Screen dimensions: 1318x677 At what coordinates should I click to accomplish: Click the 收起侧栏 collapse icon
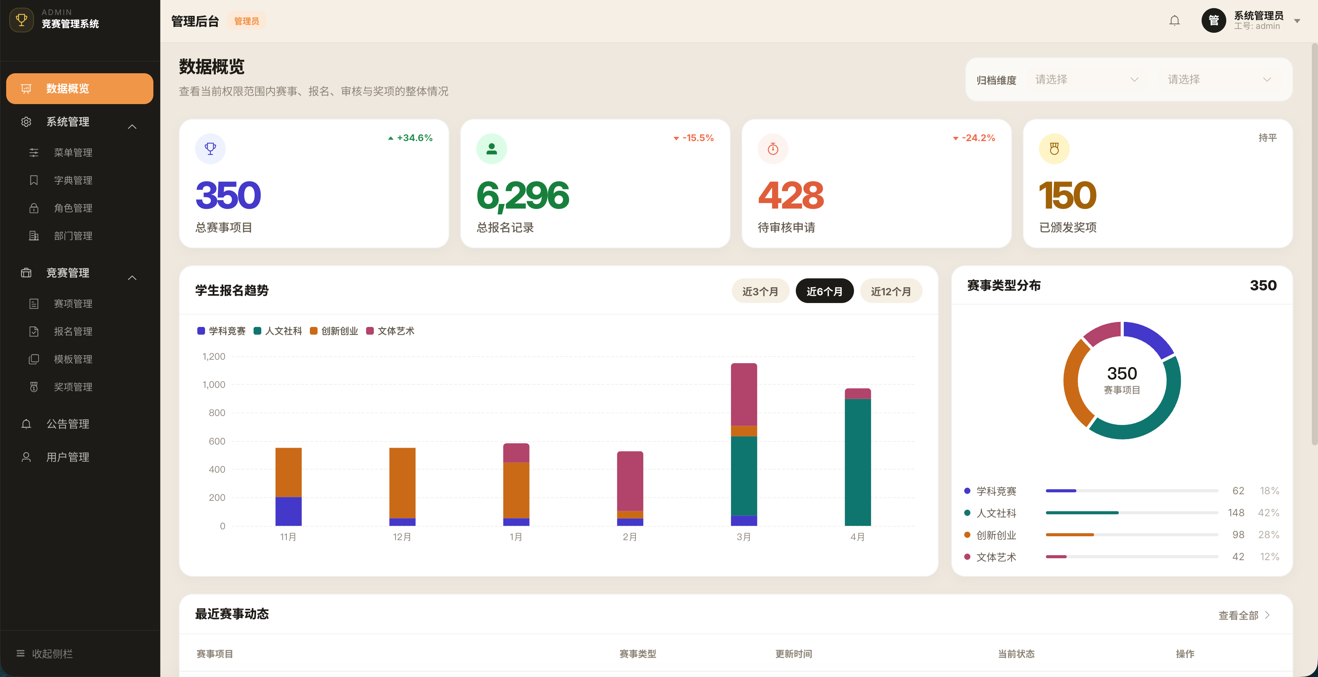click(x=20, y=653)
